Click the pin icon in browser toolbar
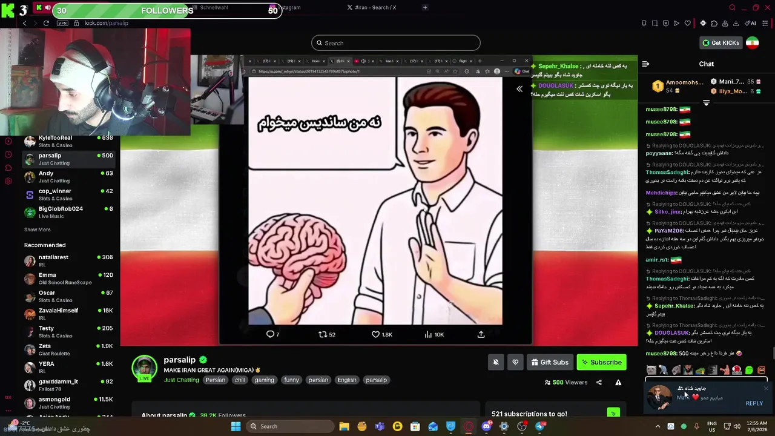775x436 pixels. 644,24
